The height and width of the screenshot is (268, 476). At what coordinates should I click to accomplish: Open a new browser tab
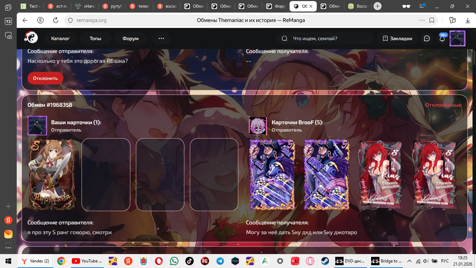coord(377,6)
